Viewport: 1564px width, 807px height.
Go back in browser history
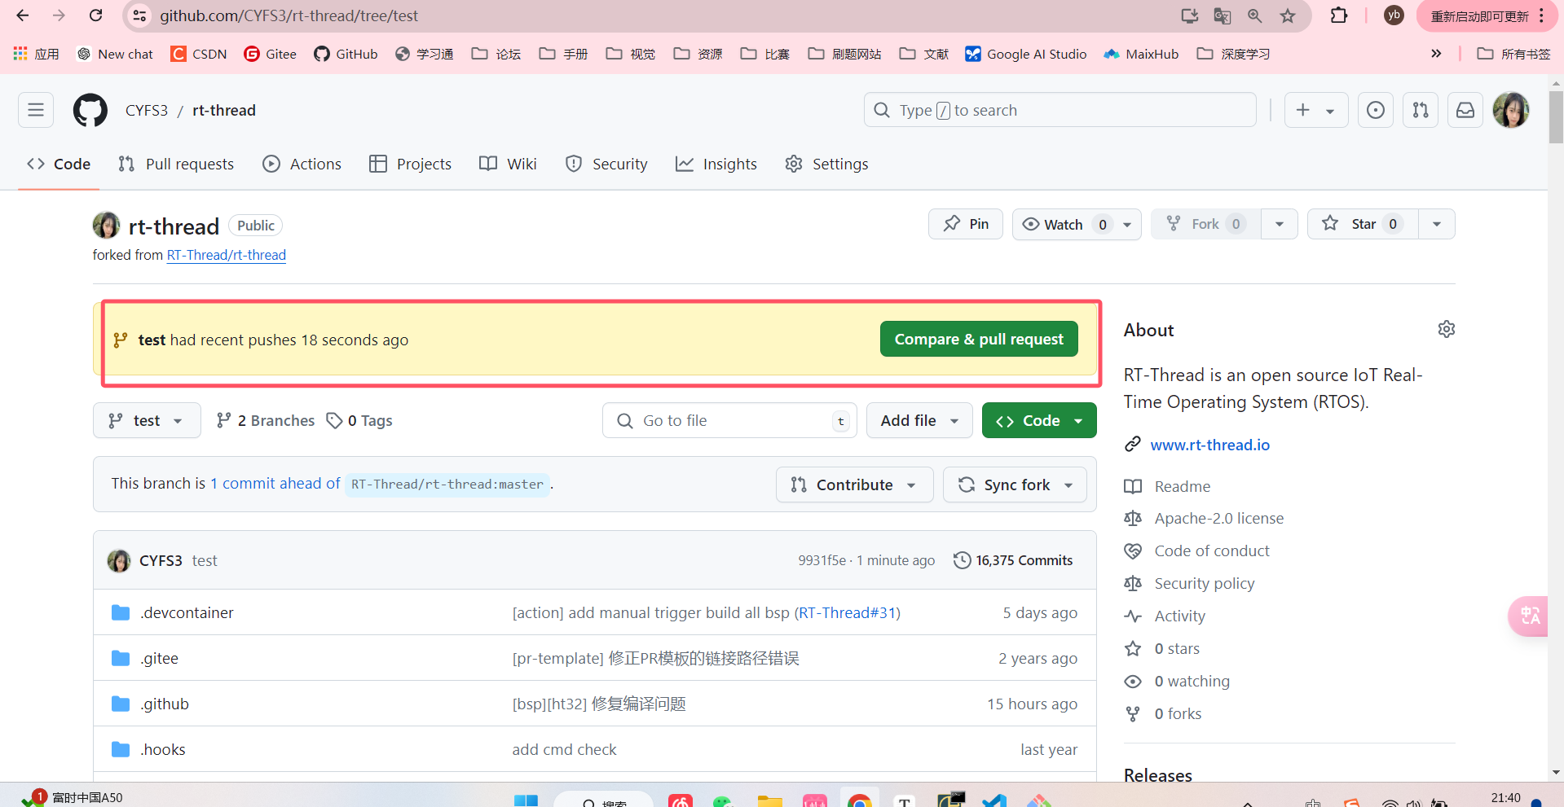pos(23,15)
